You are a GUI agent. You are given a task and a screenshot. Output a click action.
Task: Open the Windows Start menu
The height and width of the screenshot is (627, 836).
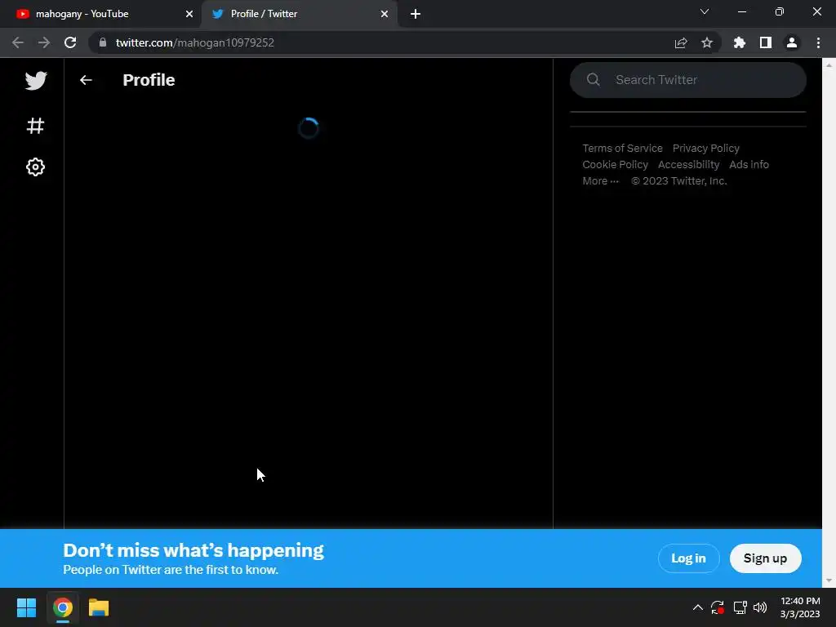[x=26, y=607]
